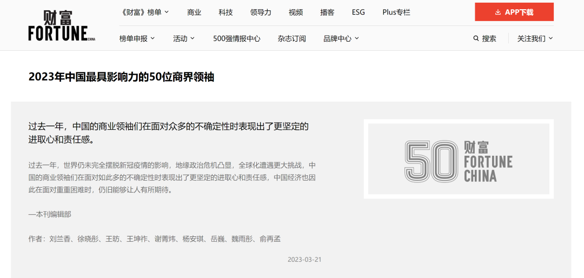The width and height of the screenshot is (584, 278).
Task: Open the ESG section
Action: click(x=359, y=12)
